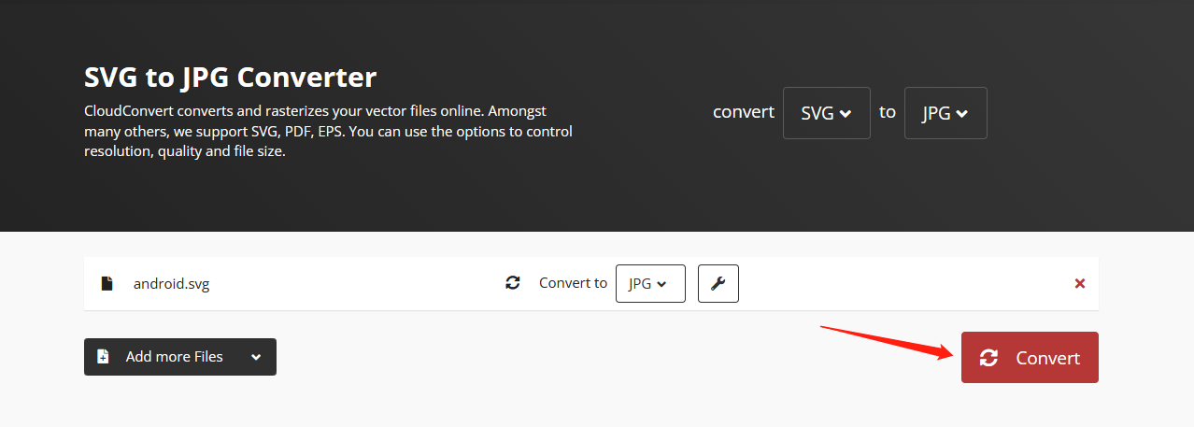The width and height of the screenshot is (1194, 427).
Task: Remove android.svg with the red X
Action: [x=1079, y=284]
